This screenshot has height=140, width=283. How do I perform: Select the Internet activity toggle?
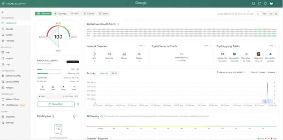tap(104, 73)
